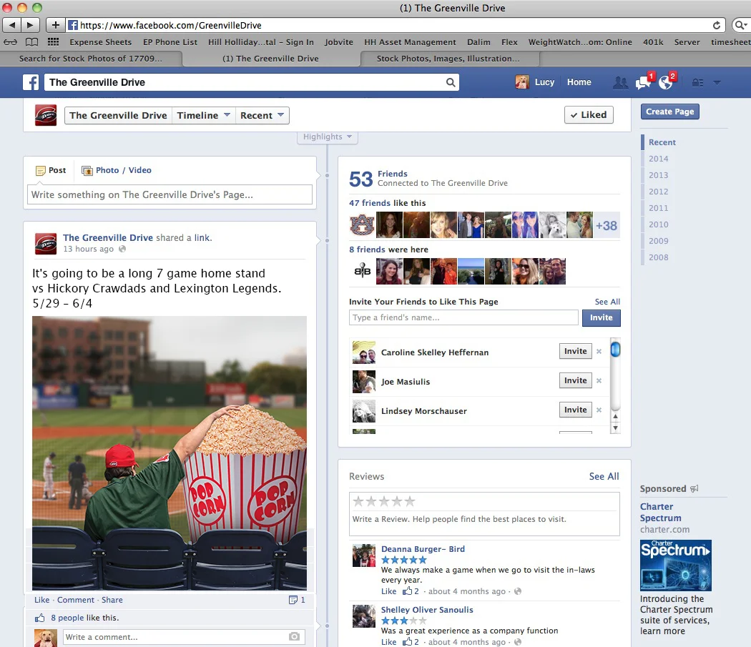This screenshot has width=751, height=647.
Task: Open Expense Sheets bookmark
Action: coord(101,42)
